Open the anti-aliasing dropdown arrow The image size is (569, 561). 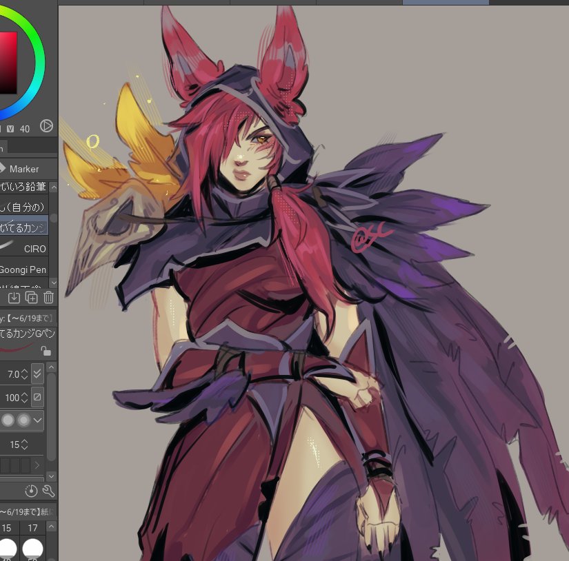(x=37, y=420)
